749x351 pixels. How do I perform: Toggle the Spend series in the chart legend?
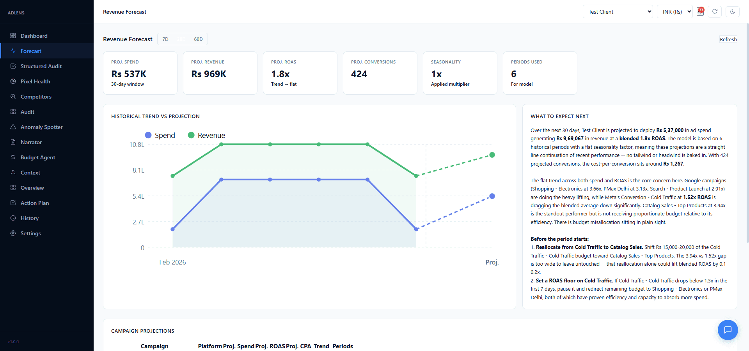[x=160, y=135]
